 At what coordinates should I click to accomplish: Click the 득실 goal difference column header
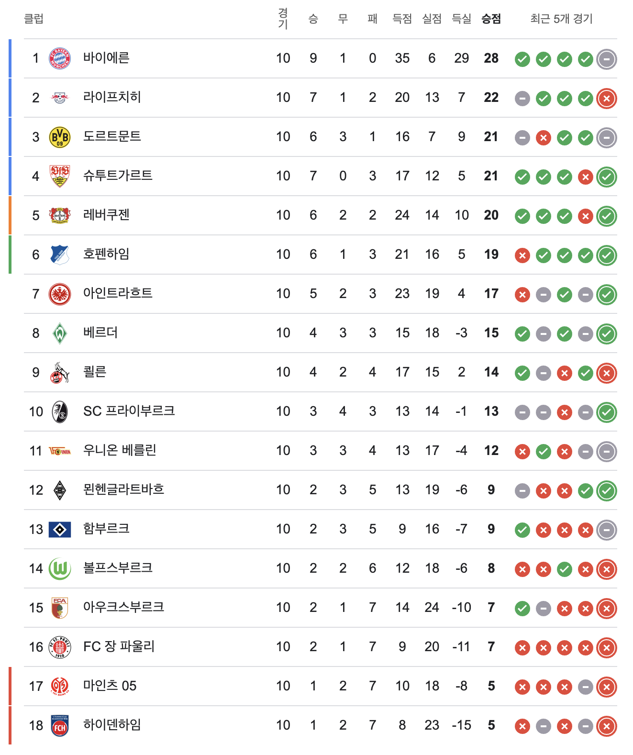pyautogui.click(x=461, y=19)
